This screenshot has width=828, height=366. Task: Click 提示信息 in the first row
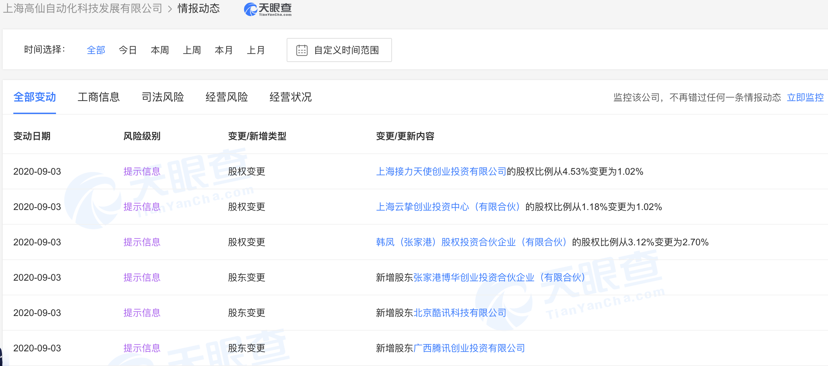pos(142,172)
